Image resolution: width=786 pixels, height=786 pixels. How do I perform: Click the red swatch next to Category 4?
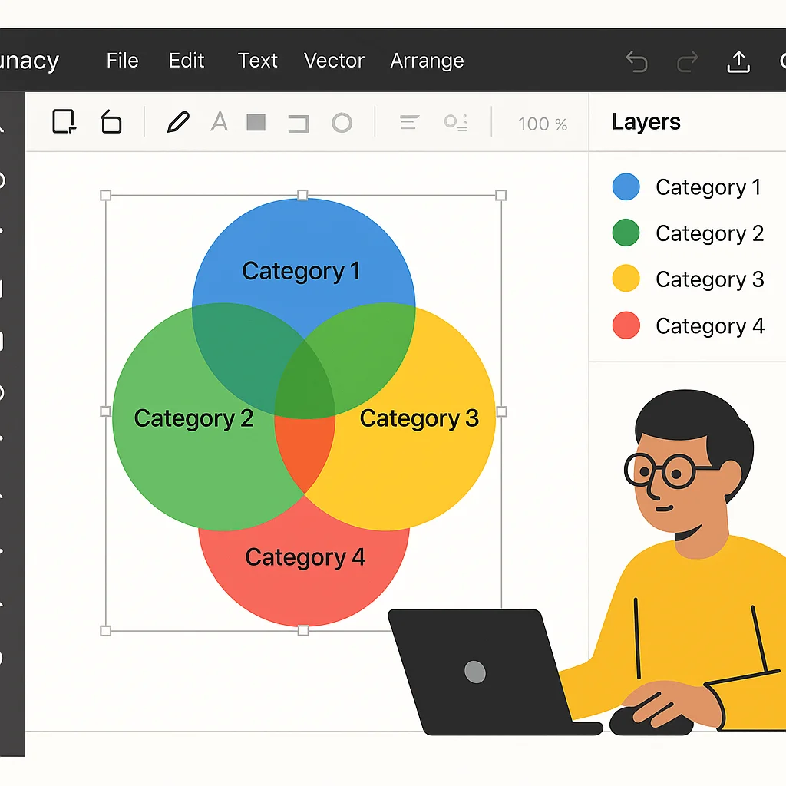(x=626, y=325)
